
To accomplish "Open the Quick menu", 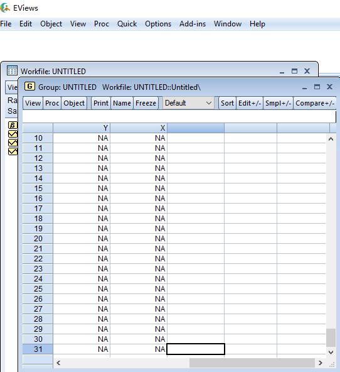I will click(x=127, y=24).
